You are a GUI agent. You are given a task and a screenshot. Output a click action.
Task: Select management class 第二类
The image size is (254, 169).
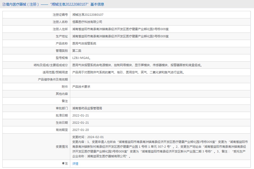(x=77, y=51)
